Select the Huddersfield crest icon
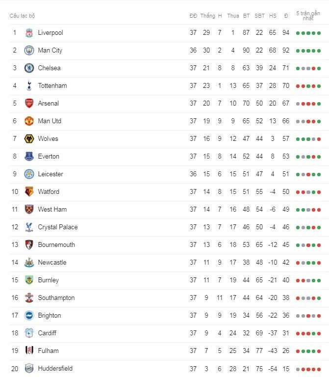The image size is (329, 380). [29, 369]
